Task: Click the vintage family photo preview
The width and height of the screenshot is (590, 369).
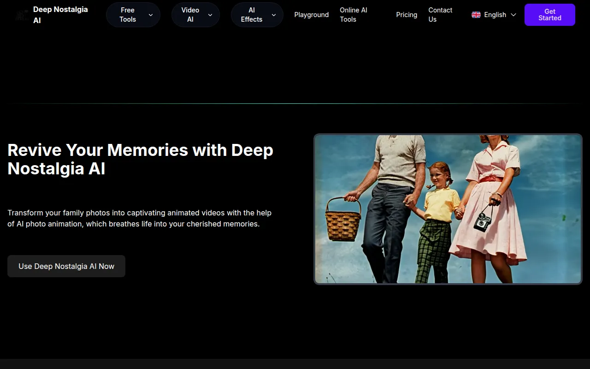Action: [x=448, y=209]
